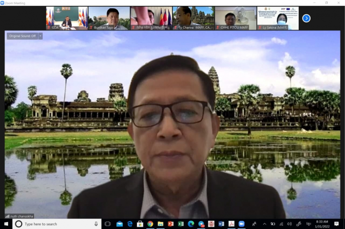The width and height of the screenshot is (345, 229).
Task: Select Ly Sakina's video thumbnail
Action: [278, 18]
